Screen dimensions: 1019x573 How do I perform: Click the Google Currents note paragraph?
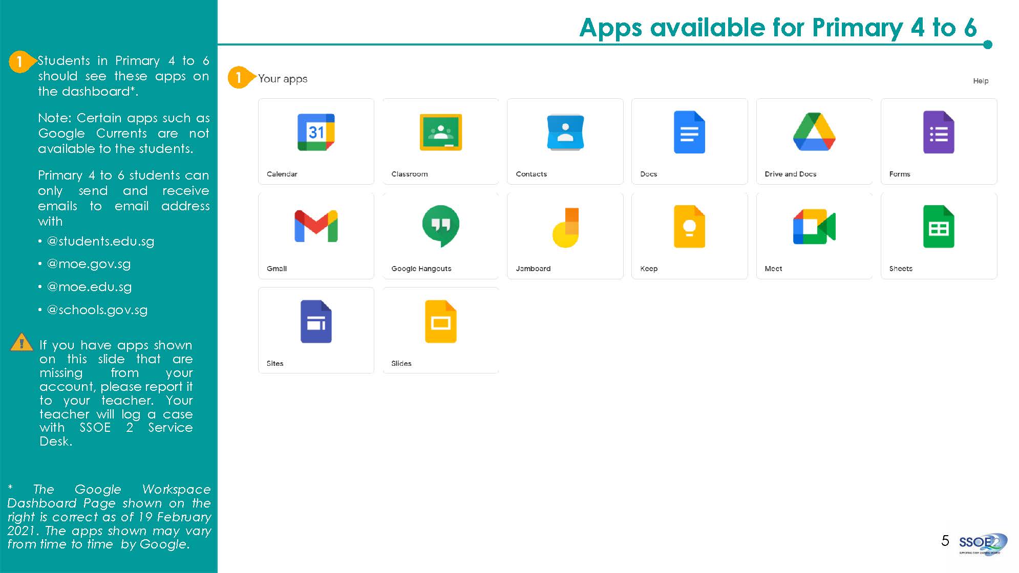pyautogui.click(x=123, y=134)
